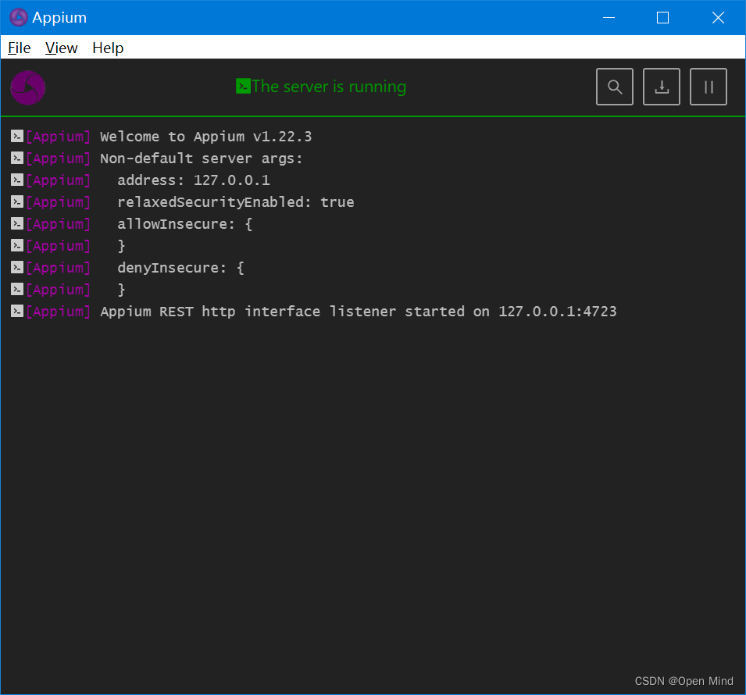This screenshot has height=695, width=746.
Task: Click terminal icon on denyInsecure line
Action: tap(17, 268)
